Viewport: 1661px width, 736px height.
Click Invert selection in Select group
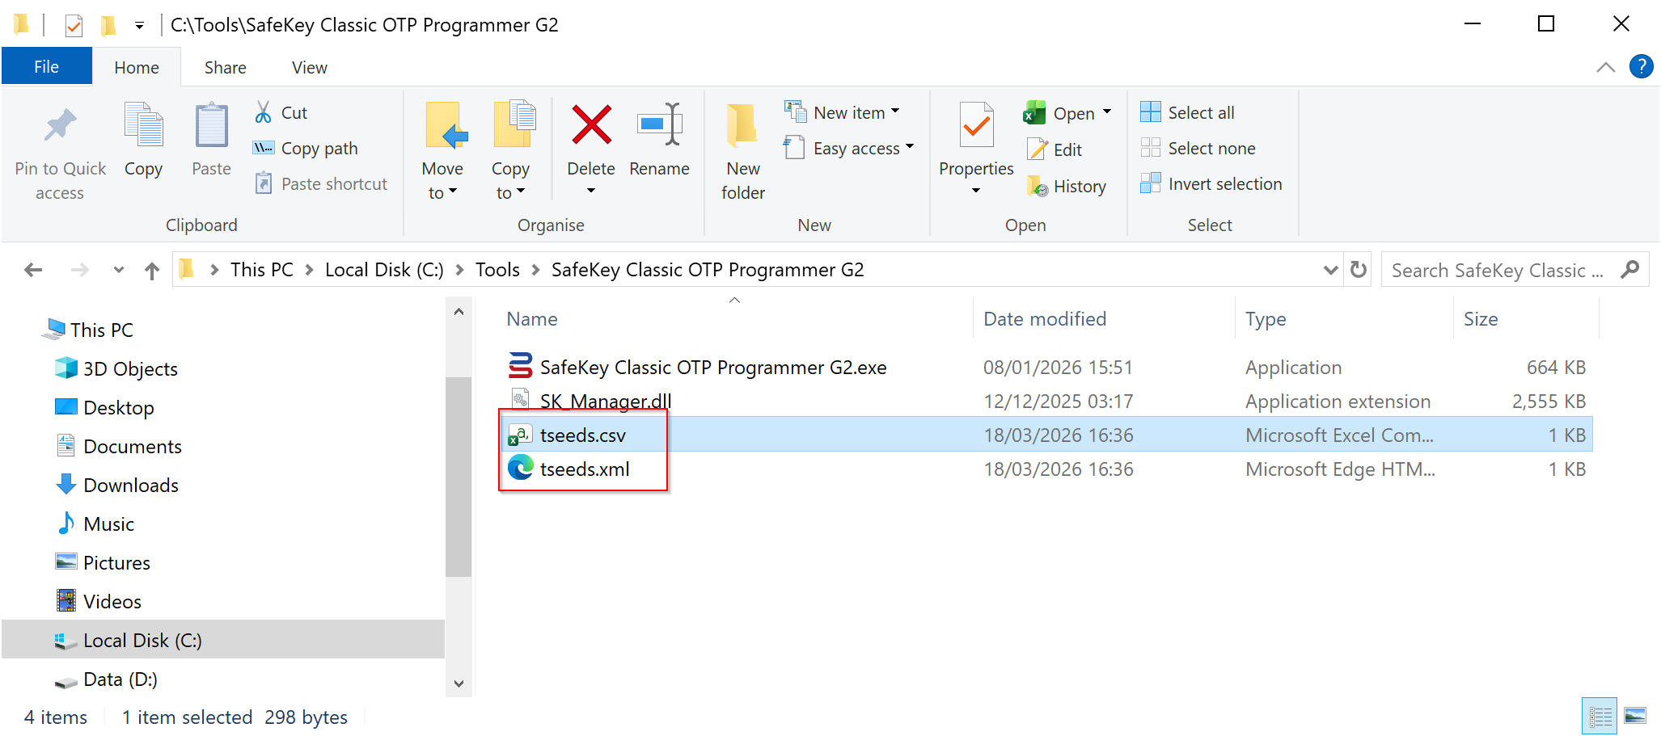[1211, 184]
